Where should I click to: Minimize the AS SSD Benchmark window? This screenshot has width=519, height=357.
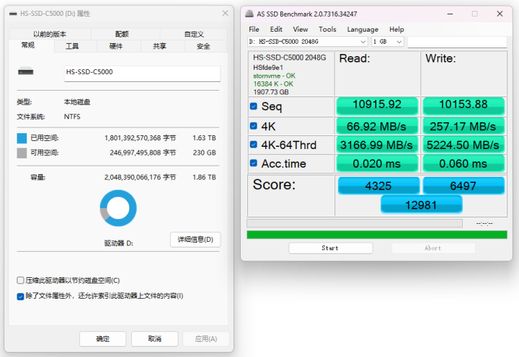point(450,14)
